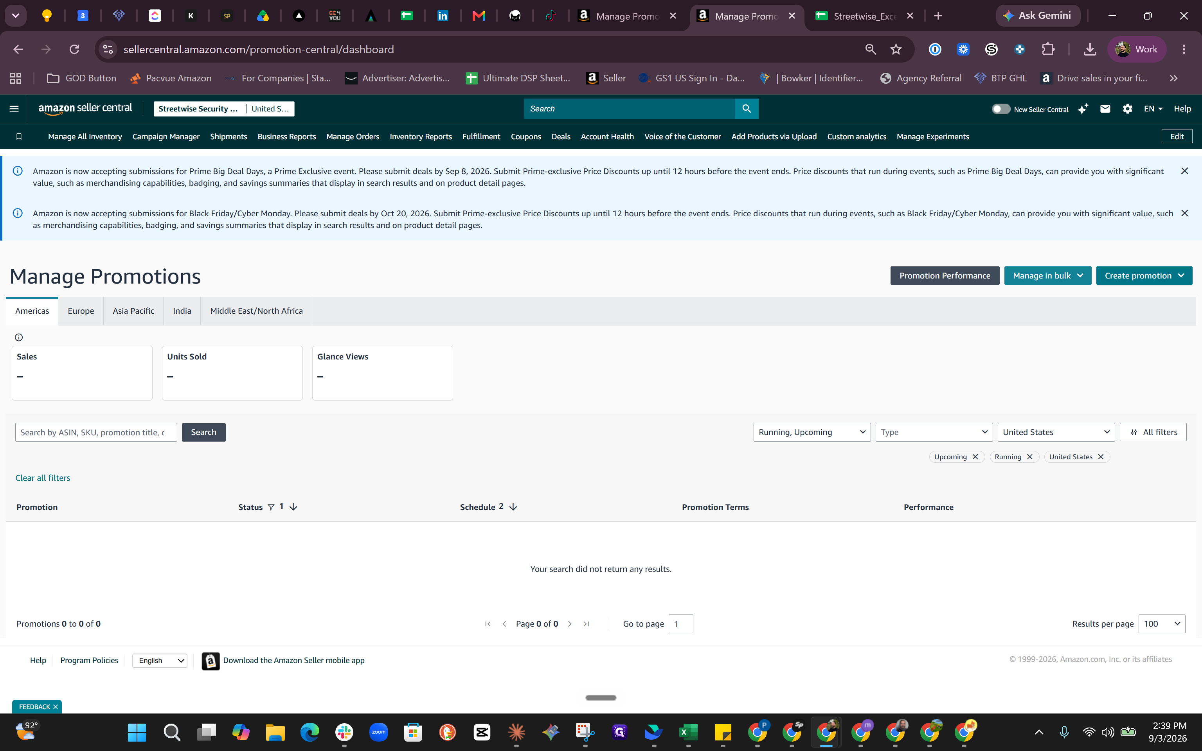Viewport: 1202px width, 751px height.
Task: Click the search magnifier button in Seller Central
Action: 747,109
